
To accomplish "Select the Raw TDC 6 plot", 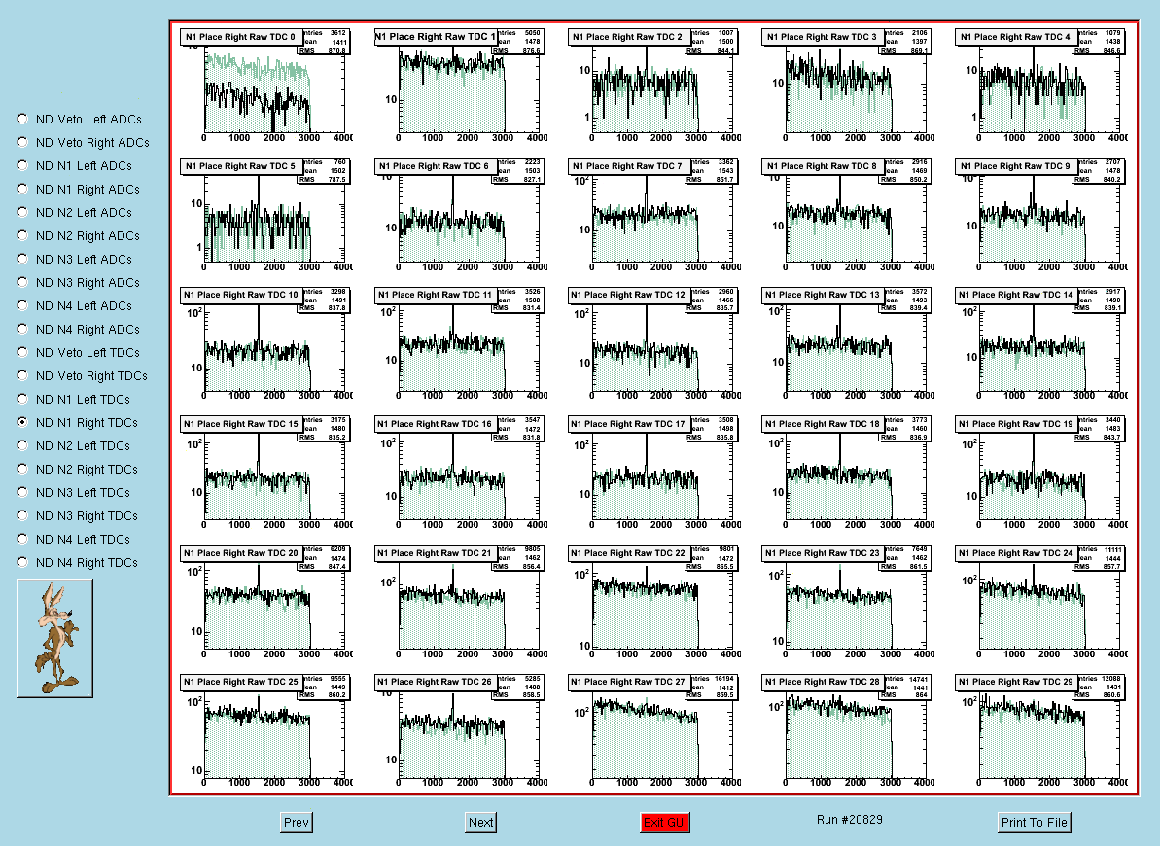I will tap(460, 215).
